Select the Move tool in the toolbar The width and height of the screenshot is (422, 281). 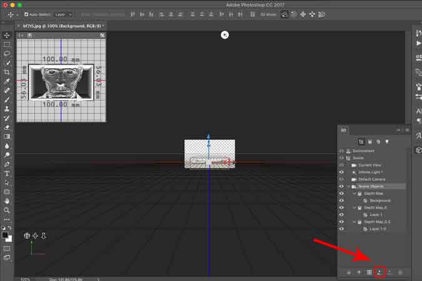[7, 36]
